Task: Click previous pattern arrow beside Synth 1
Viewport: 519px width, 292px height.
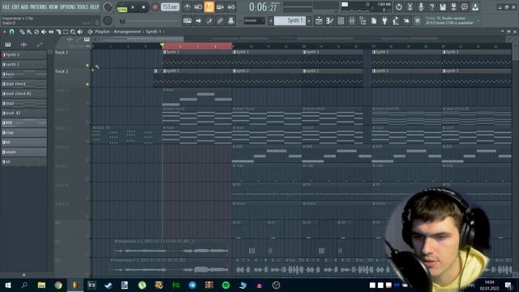Action: 271,21
